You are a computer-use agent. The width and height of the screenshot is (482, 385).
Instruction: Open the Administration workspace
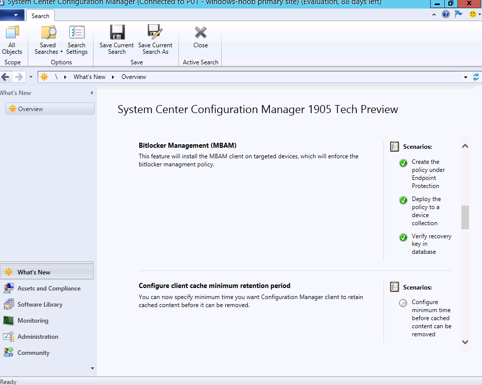[x=47, y=337]
